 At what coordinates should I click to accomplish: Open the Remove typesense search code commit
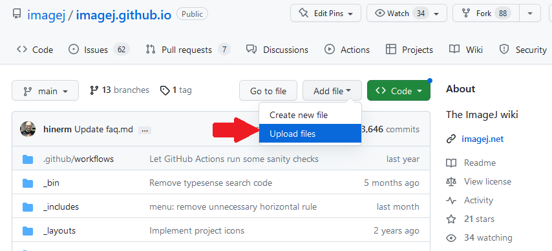pos(211,183)
